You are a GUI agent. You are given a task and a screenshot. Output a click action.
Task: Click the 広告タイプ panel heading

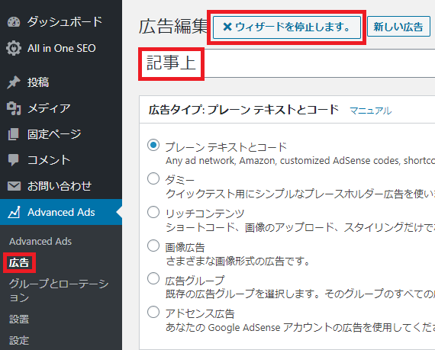pyautogui.click(x=243, y=110)
